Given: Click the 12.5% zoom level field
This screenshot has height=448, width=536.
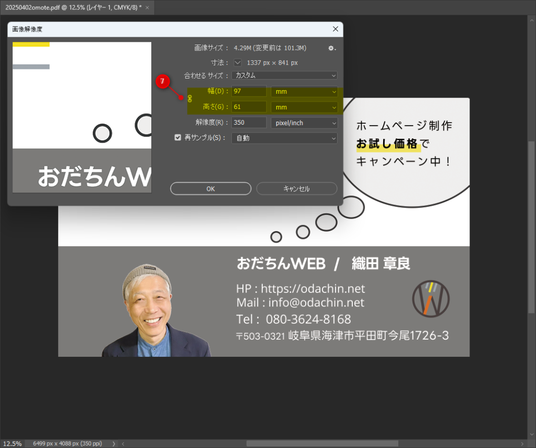Looking at the screenshot, I should point(12,444).
